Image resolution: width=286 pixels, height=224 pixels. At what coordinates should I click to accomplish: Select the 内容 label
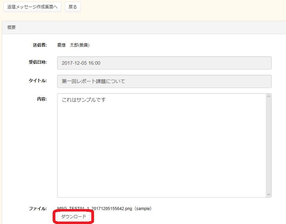click(42, 99)
